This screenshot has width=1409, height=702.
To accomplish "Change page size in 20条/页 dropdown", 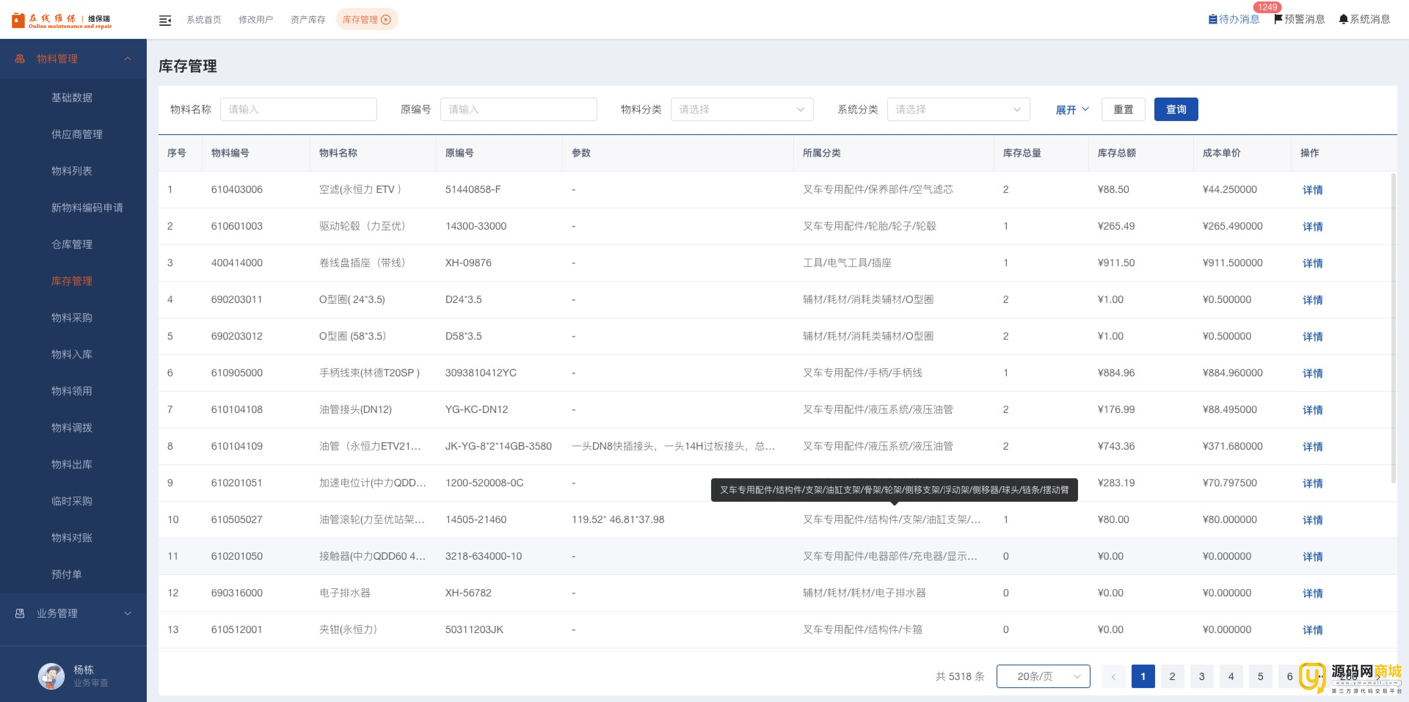I will pos(1042,676).
